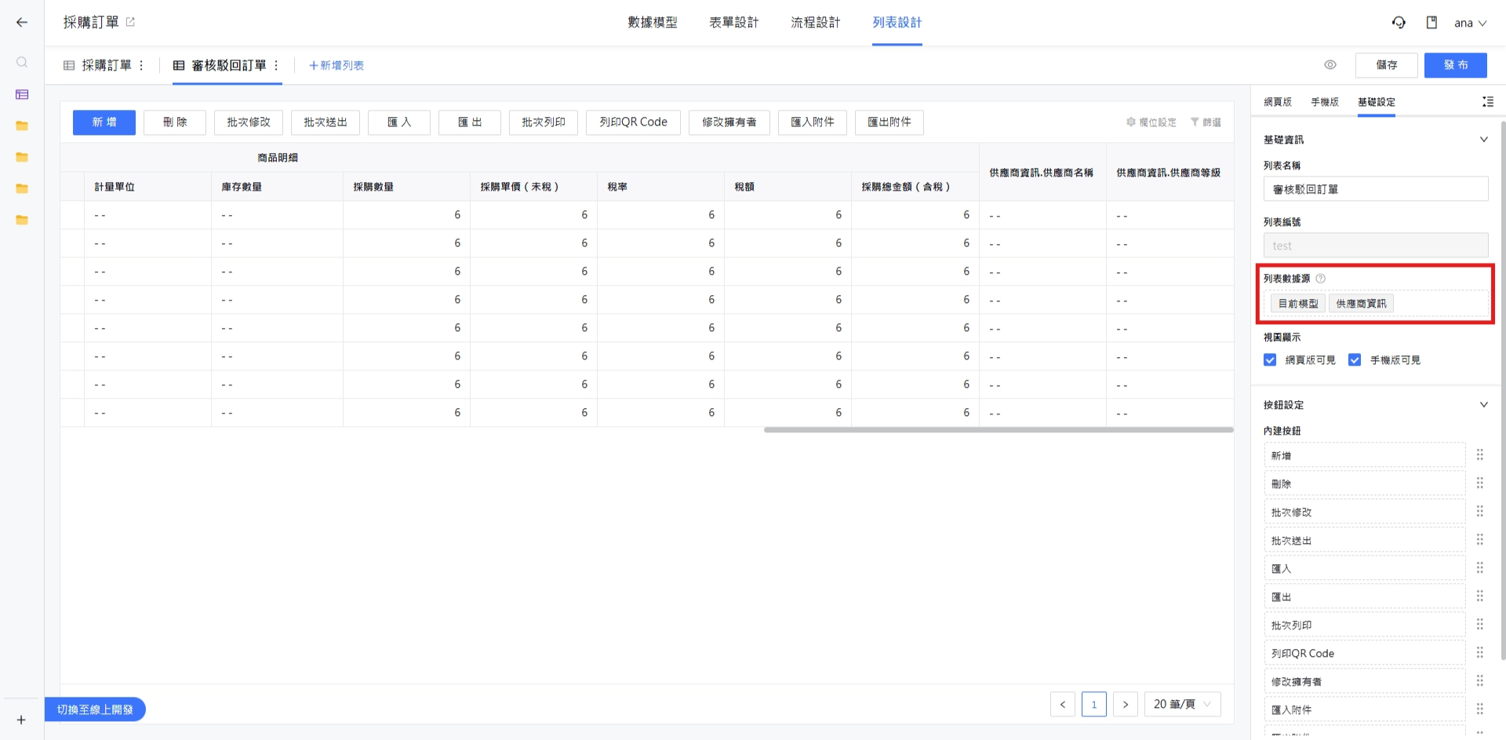Open the support headset icon
The height and width of the screenshot is (740, 1506).
click(1399, 23)
